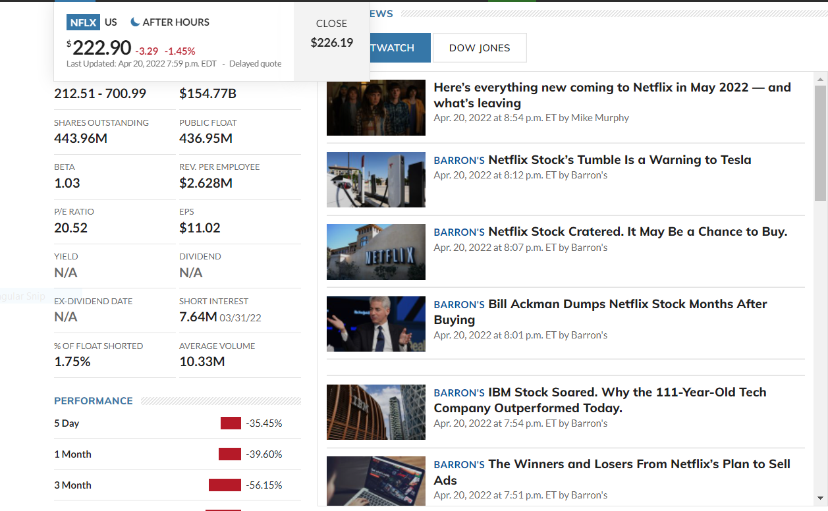This screenshot has width=828, height=511.
Task: Click the 52-week range 212.51 - 700.99
Action: 100,94
